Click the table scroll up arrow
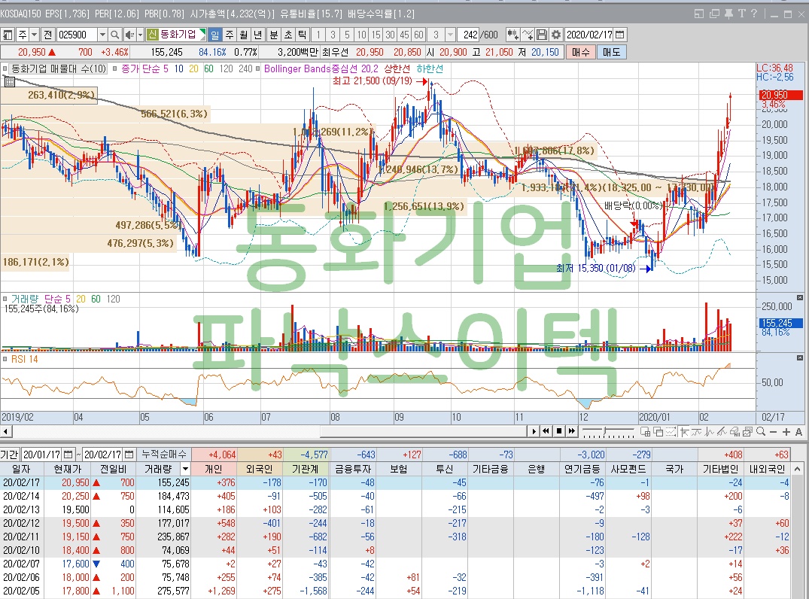809x599 pixels. coord(798,470)
